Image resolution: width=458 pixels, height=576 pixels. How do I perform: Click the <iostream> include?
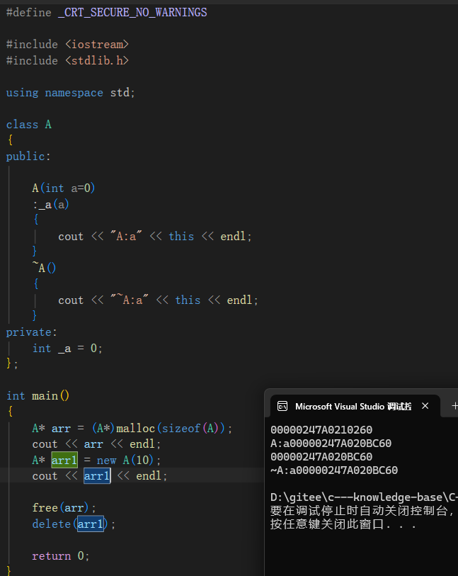[x=97, y=45]
